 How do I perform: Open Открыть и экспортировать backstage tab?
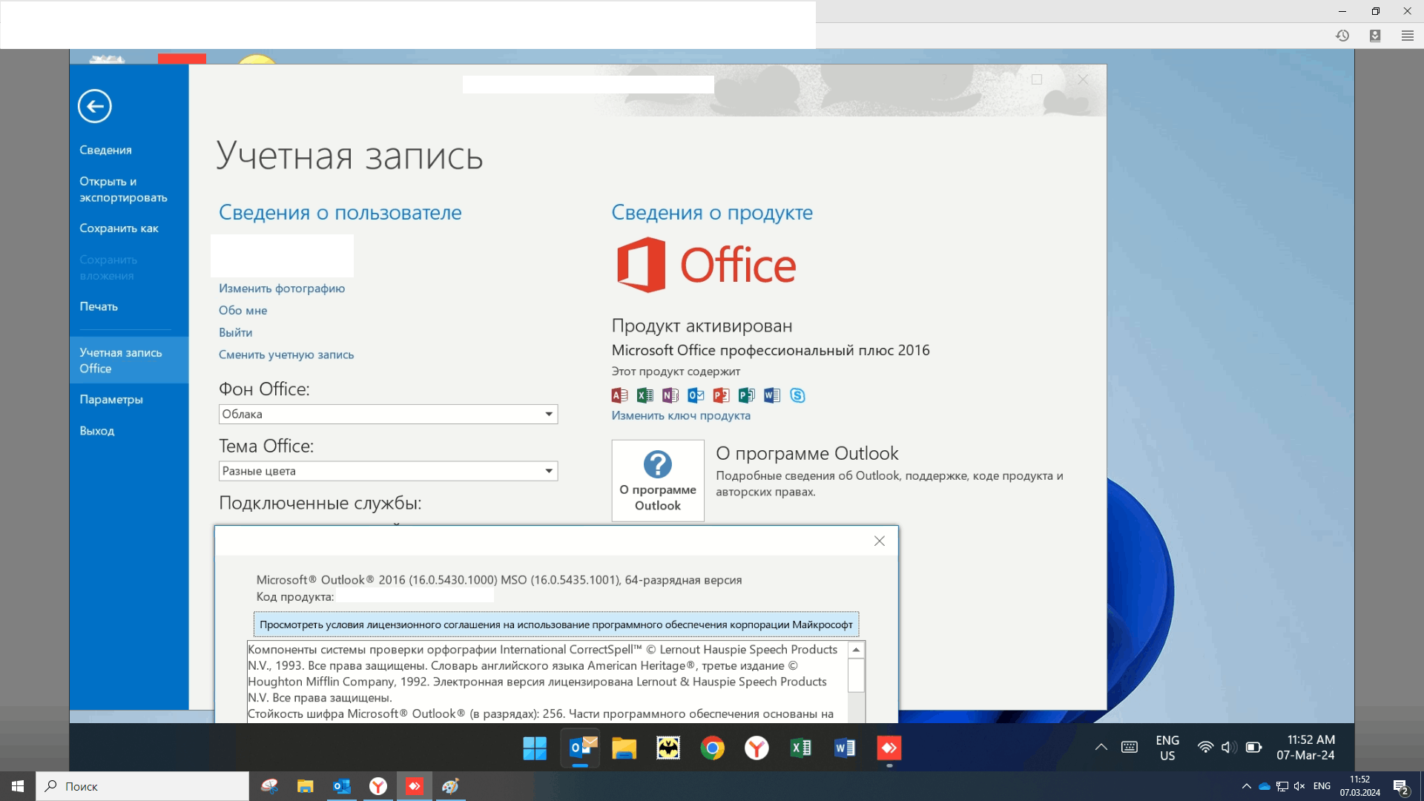(x=123, y=189)
